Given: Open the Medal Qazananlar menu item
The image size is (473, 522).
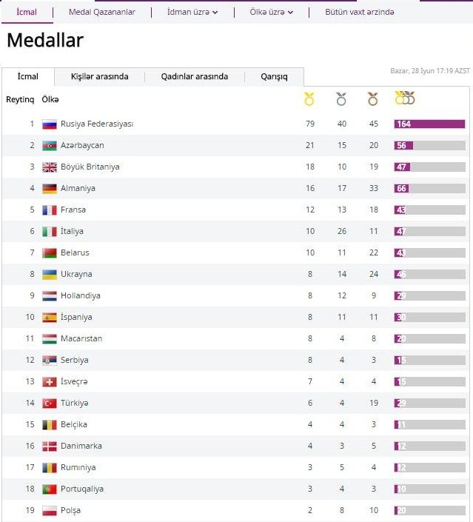Looking at the screenshot, I should click(102, 12).
